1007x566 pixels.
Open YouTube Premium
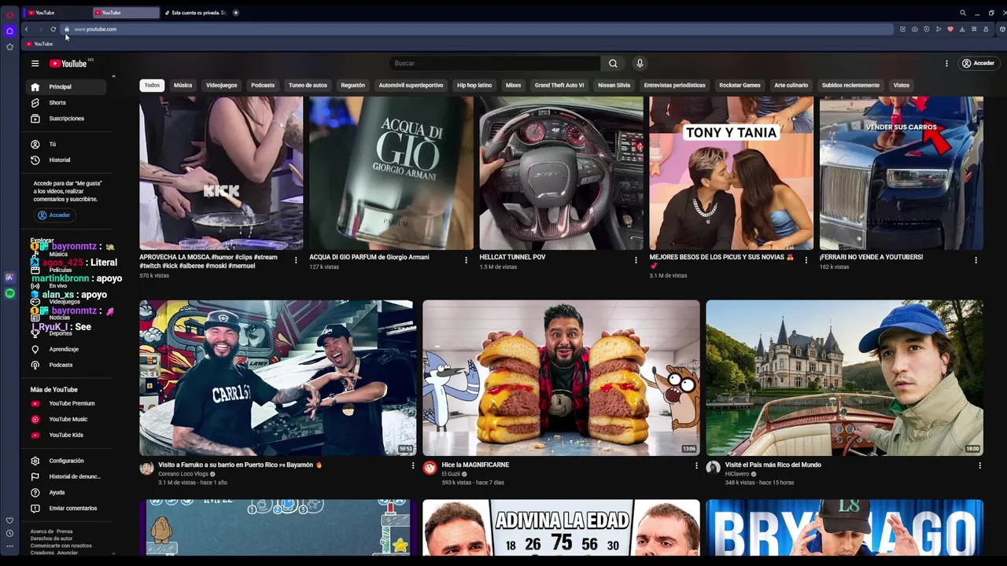(66, 403)
